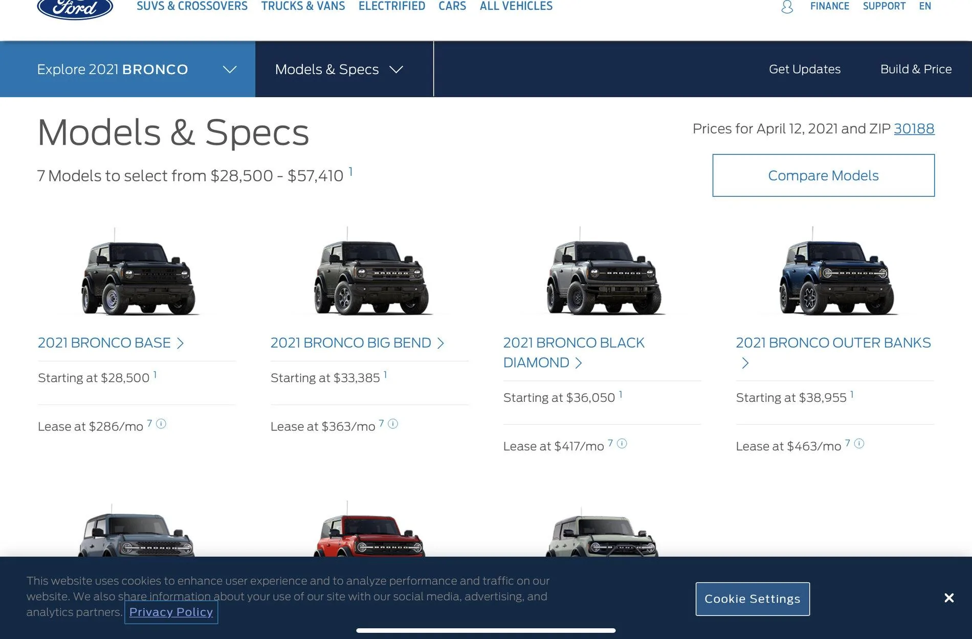Image resolution: width=972 pixels, height=639 pixels.
Task: Open Cookie Settings
Action: (753, 599)
